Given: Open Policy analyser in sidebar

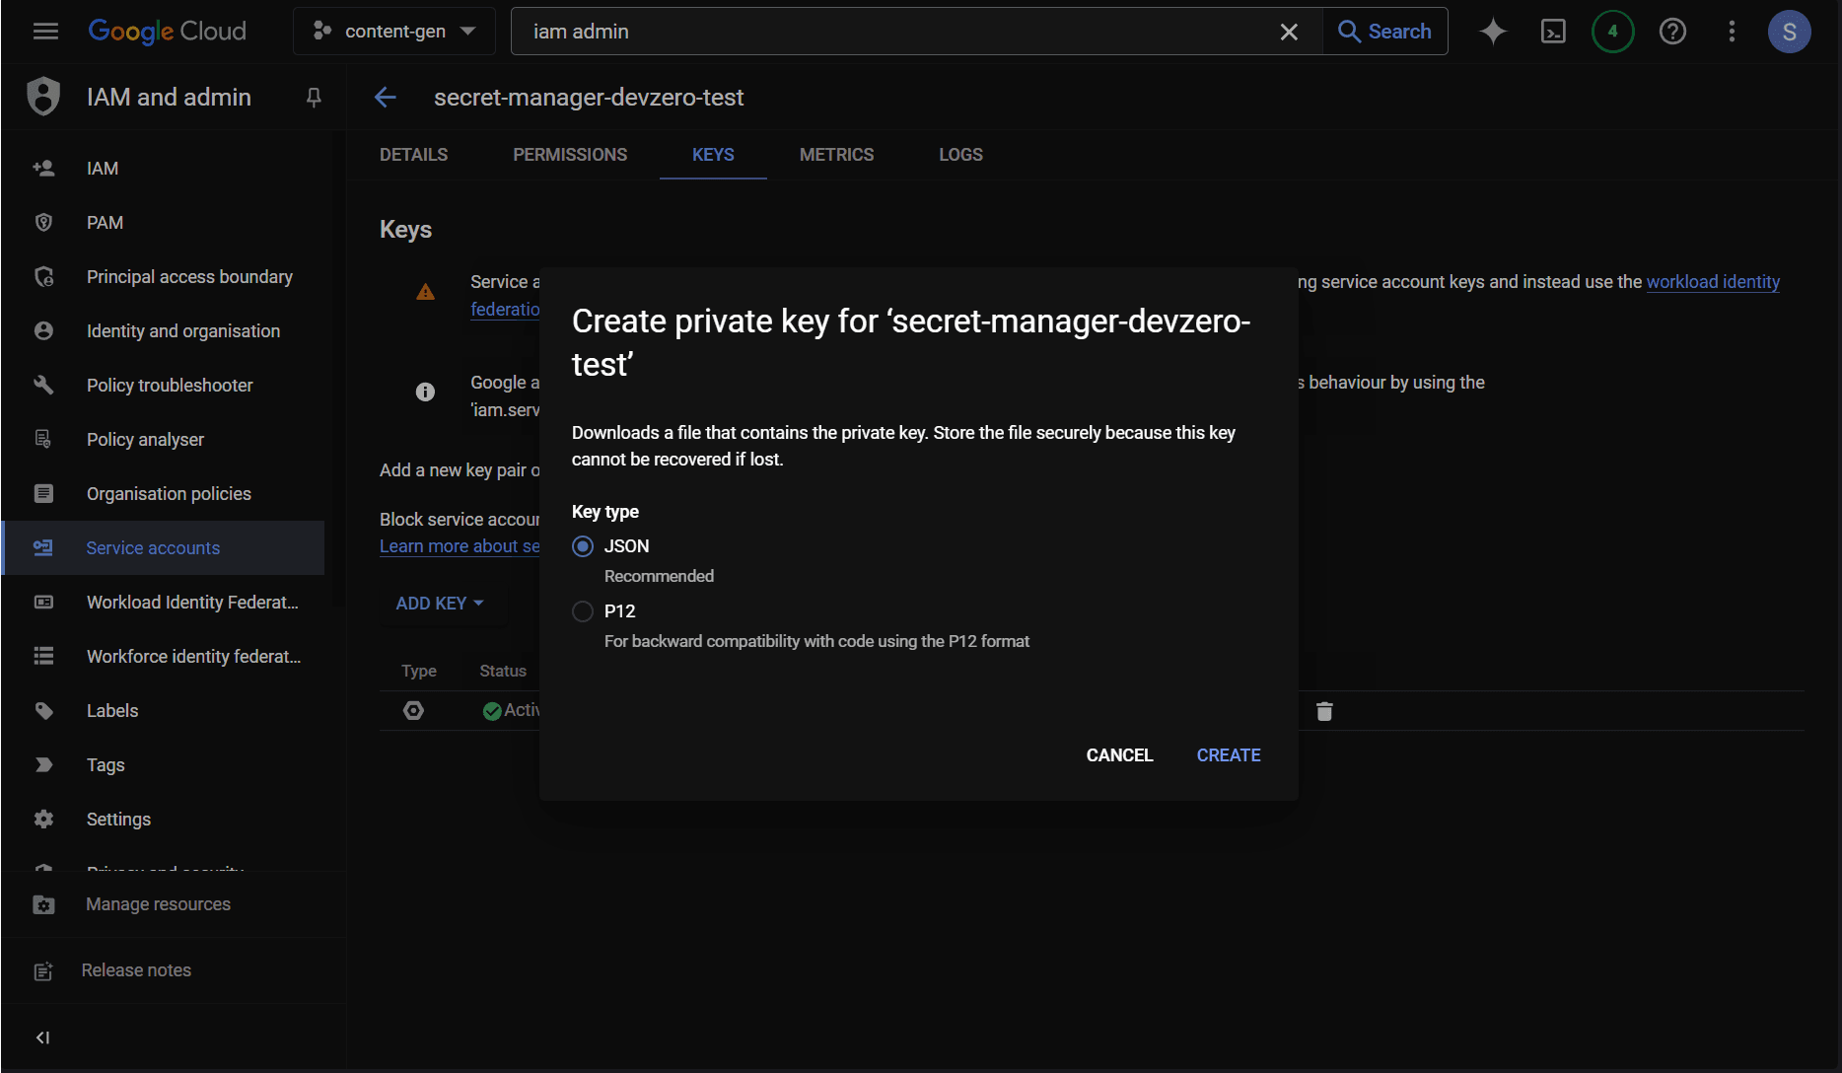Looking at the screenshot, I should coord(163,440).
